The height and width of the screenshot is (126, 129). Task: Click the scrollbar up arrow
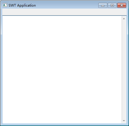click(x=124, y=19)
